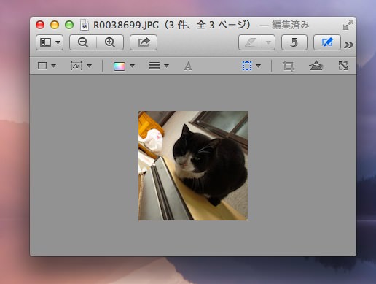This screenshot has height=284, width=376.
Task: Click the cat photo in the canvas
Action: (x=193, y=166)
